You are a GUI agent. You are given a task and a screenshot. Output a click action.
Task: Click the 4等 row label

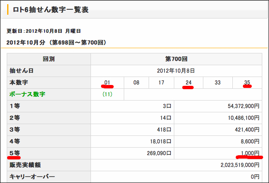(x=15, y=141)
